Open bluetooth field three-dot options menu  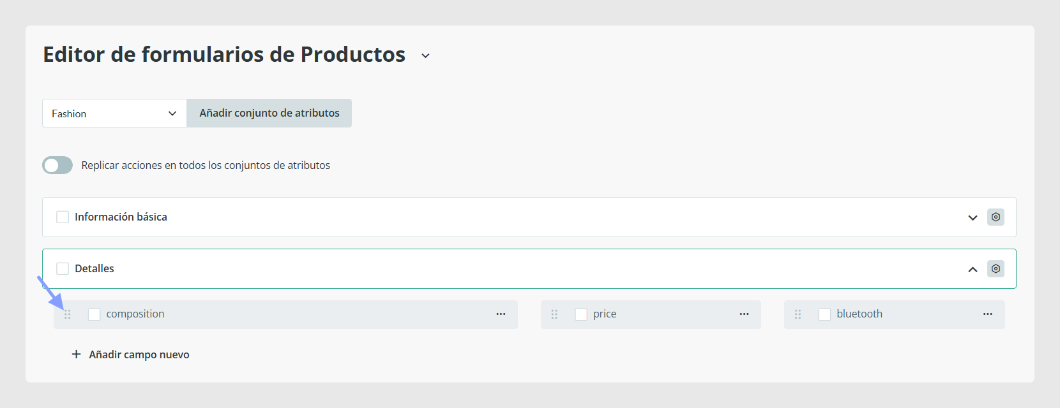click(x=988, y=314)
